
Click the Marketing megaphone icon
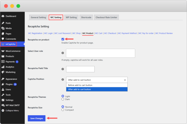(x=3, y=72)
